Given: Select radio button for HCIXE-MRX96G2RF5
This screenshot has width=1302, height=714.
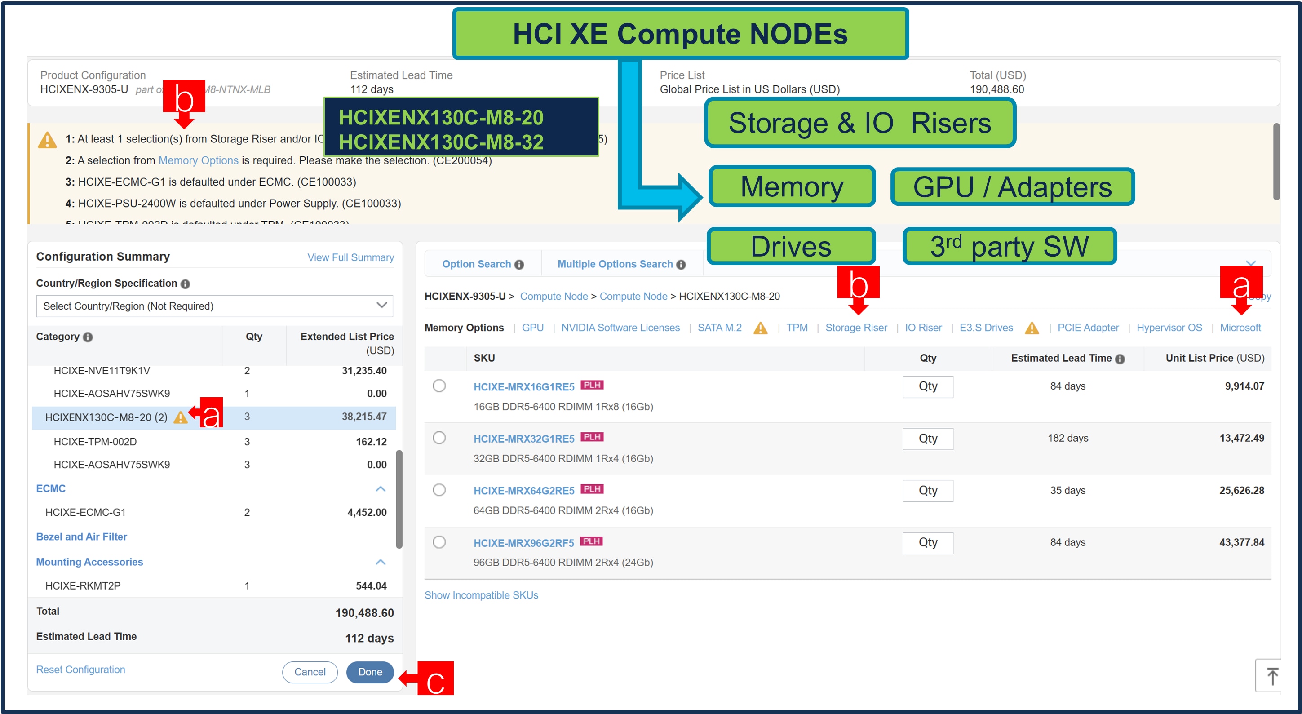Looking at the screenshot, I should 439,541.
